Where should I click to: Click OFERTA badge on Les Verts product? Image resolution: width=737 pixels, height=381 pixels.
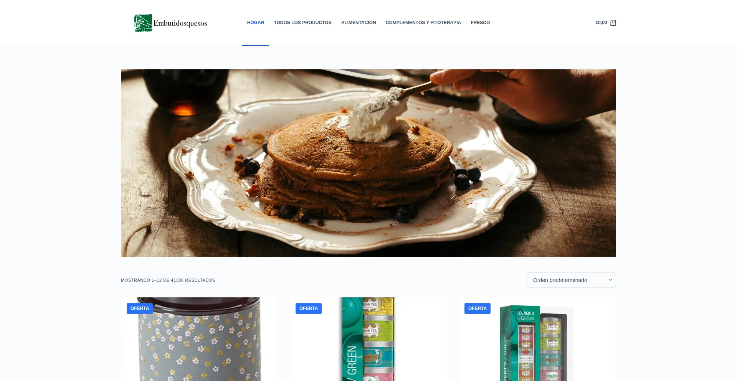click(478, 308)
